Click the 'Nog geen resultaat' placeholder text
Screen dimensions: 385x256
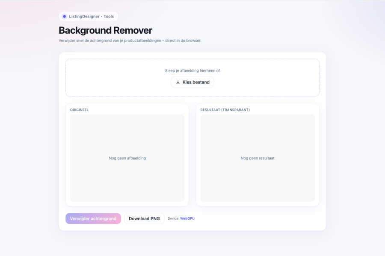tap(257, 158)
